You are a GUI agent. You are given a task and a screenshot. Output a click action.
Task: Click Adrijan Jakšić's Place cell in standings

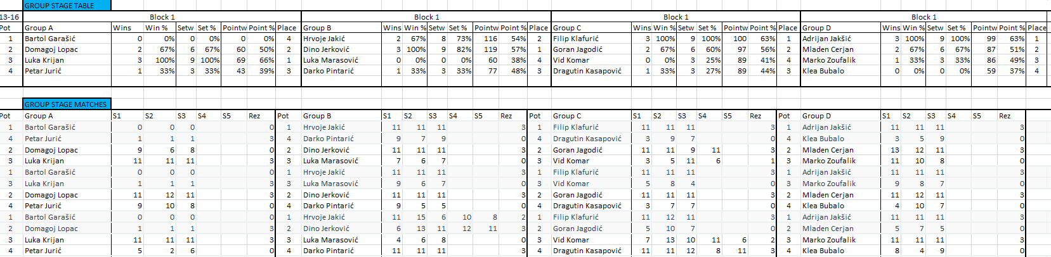1037,39
